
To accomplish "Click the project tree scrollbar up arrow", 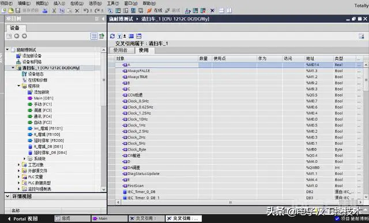I will [x=104, y=49].
